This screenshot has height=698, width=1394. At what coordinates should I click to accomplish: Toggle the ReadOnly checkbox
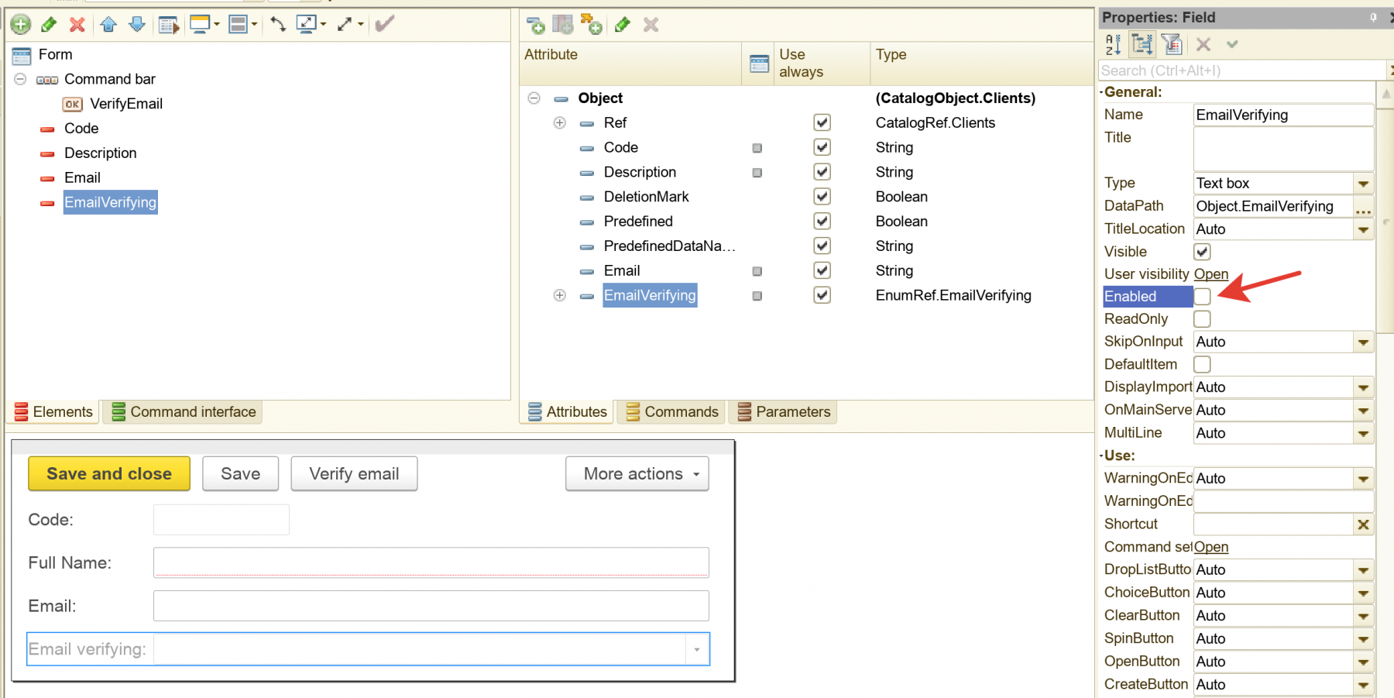coord(1202,318)
